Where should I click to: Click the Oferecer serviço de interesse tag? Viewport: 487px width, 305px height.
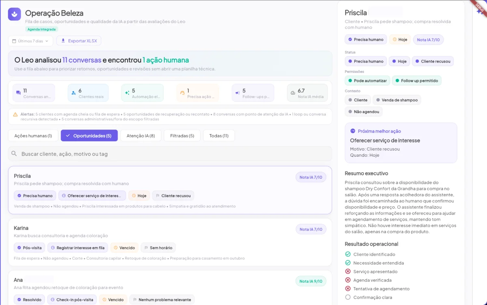pyautogui.click(x=92, y=196)
